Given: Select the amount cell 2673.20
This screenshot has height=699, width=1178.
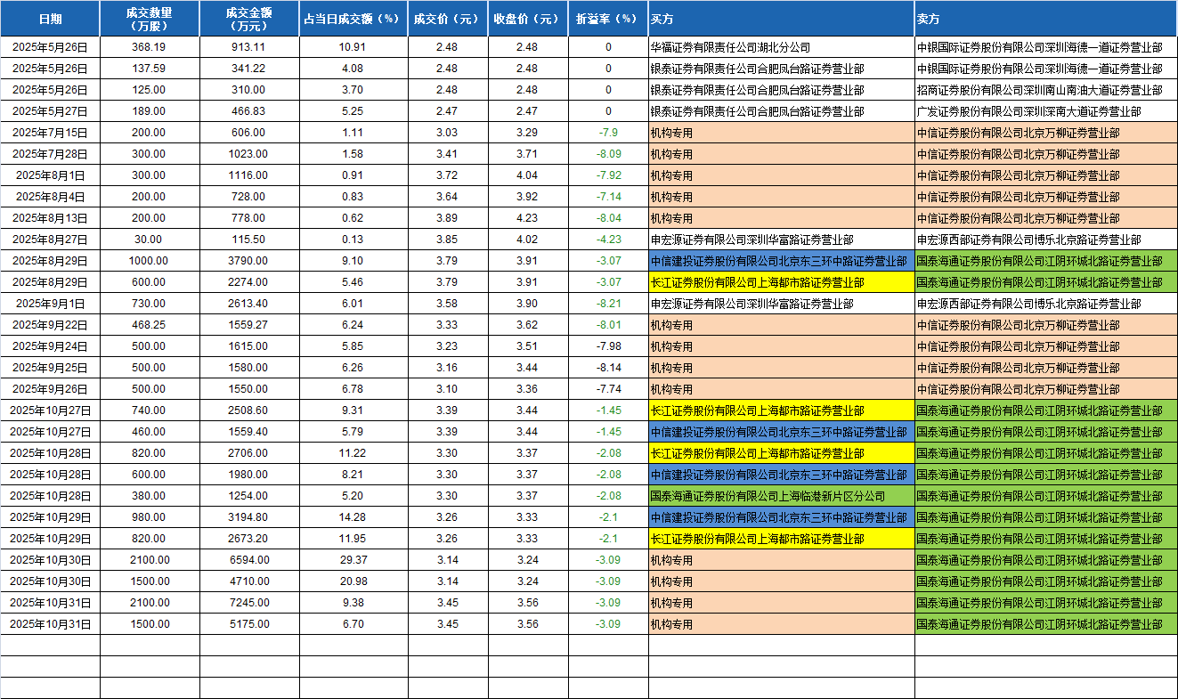Looking at the screenshot, I should pyautogui.click(x=249, y=539).
